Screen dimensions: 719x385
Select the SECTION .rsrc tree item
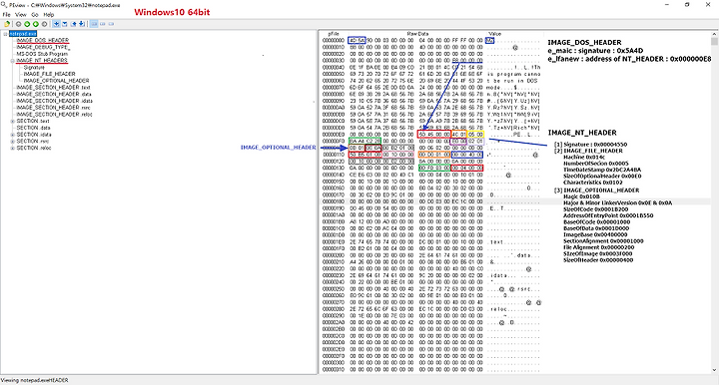point(33,142)
